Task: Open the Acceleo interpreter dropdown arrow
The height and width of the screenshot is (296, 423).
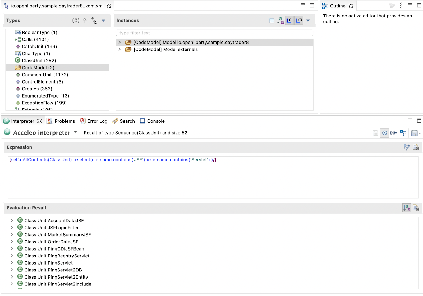Action: pos(76,132)
